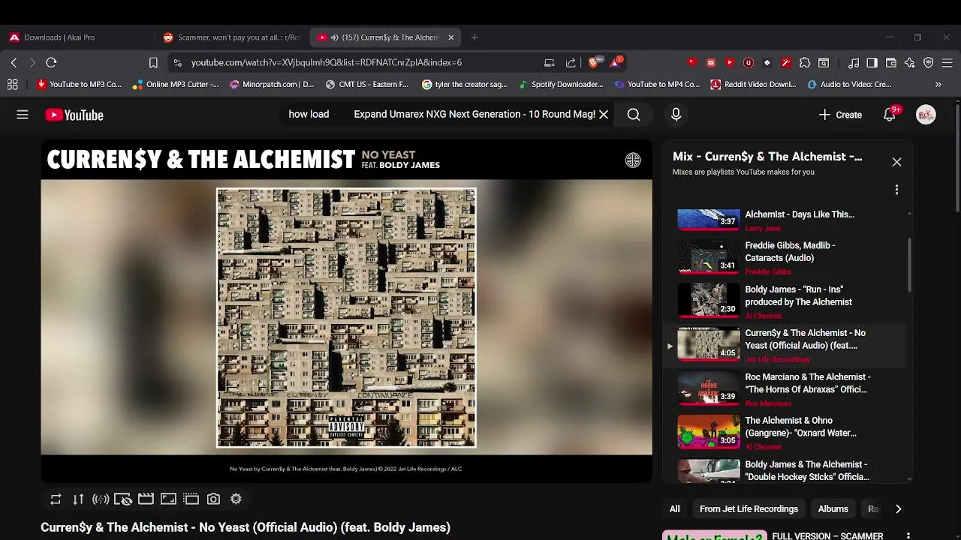This screenshot has width=961, height=540.
Task: Go back in browser history
Action: pyautogui.click(x=14, y=63)
